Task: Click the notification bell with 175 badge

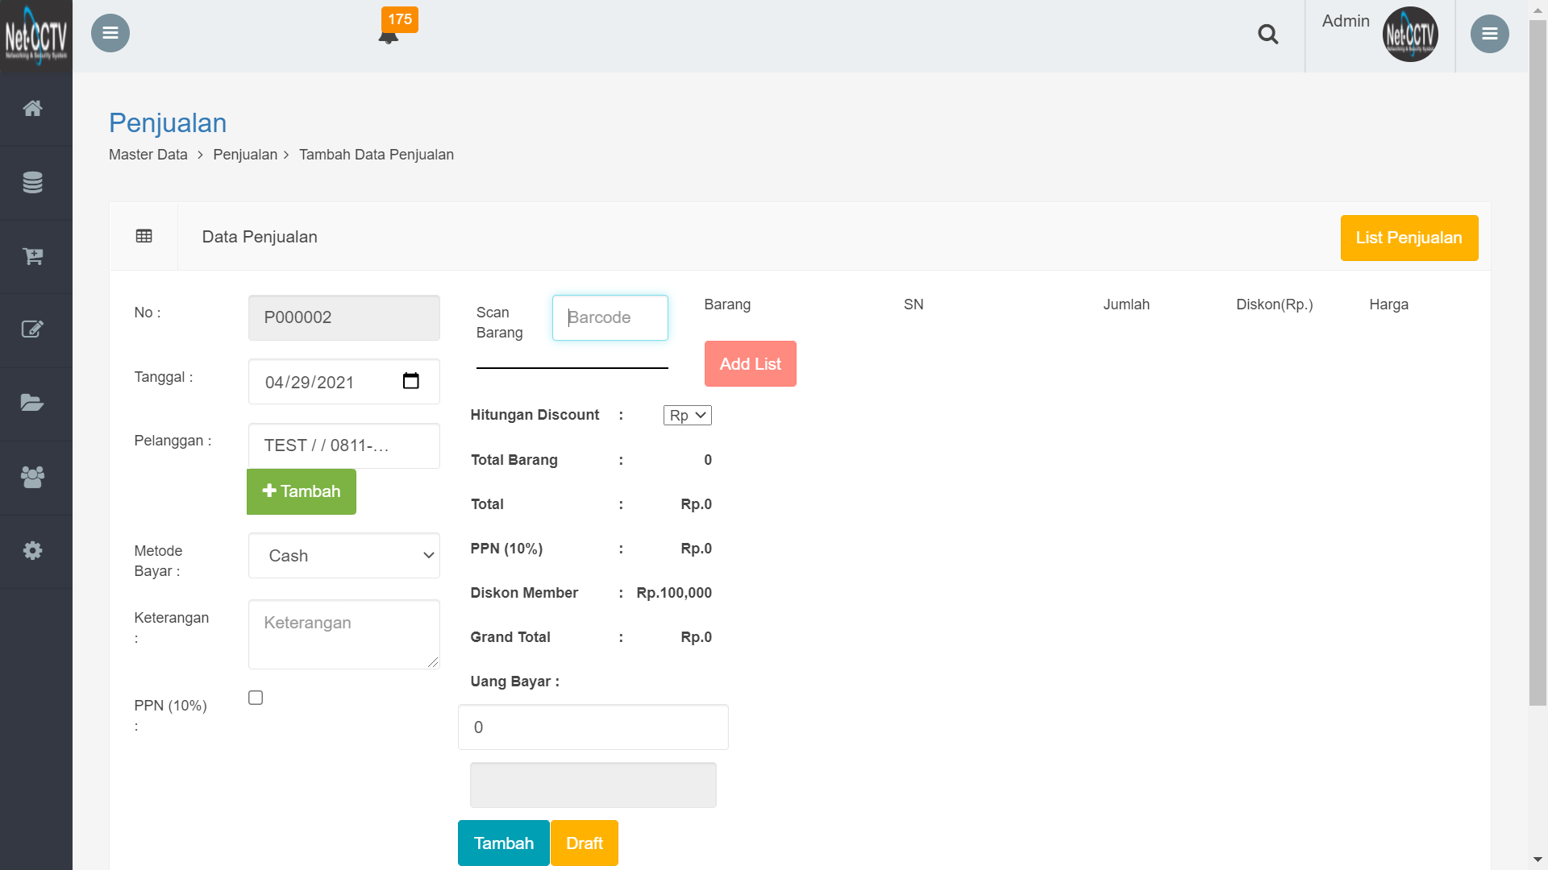Action: click(389, 34)
